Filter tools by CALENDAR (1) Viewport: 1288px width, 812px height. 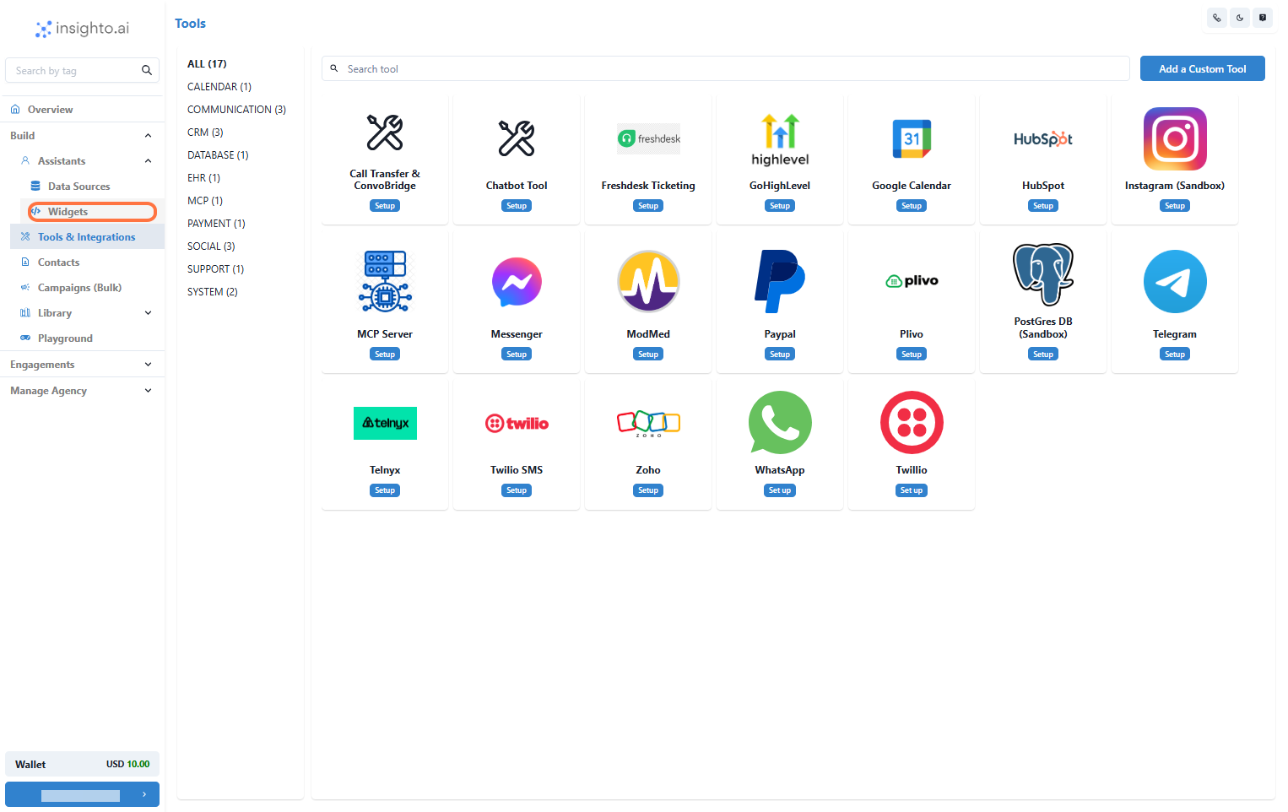[219, 87]
